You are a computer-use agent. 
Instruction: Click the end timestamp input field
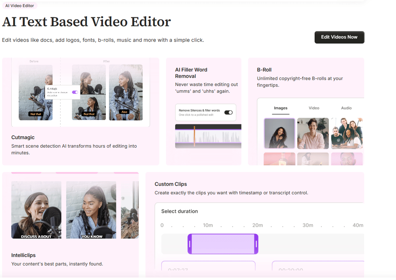(318, 266)
